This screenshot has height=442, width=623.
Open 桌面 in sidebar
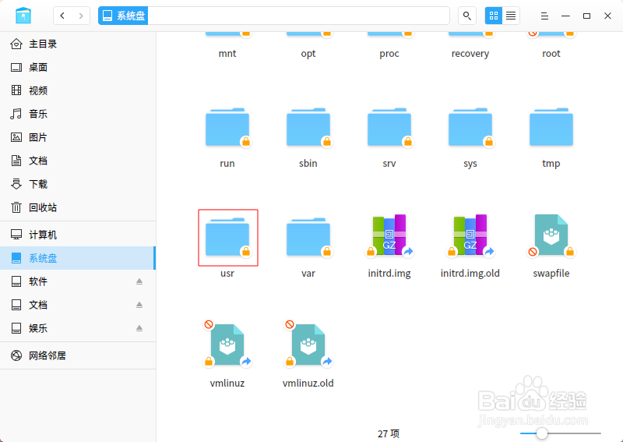click(77, 67)
